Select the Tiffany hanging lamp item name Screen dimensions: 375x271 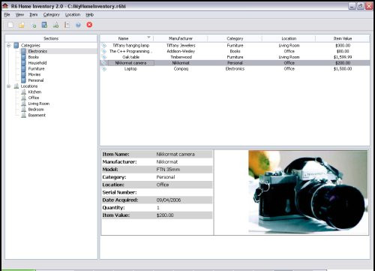(x=130, y=45)
